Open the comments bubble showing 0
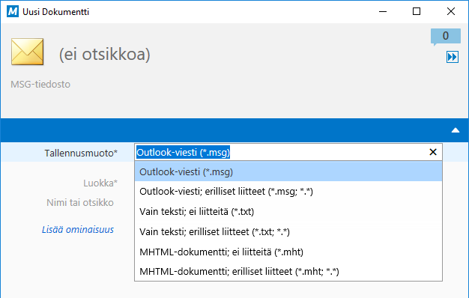 (x=445, y=37)
